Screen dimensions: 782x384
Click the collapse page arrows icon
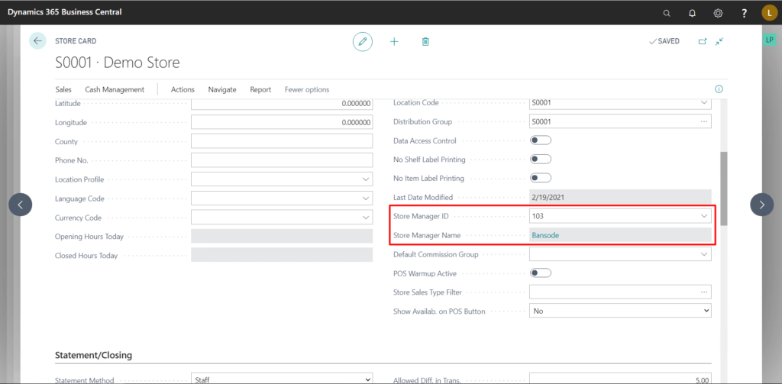click(719, 41)
